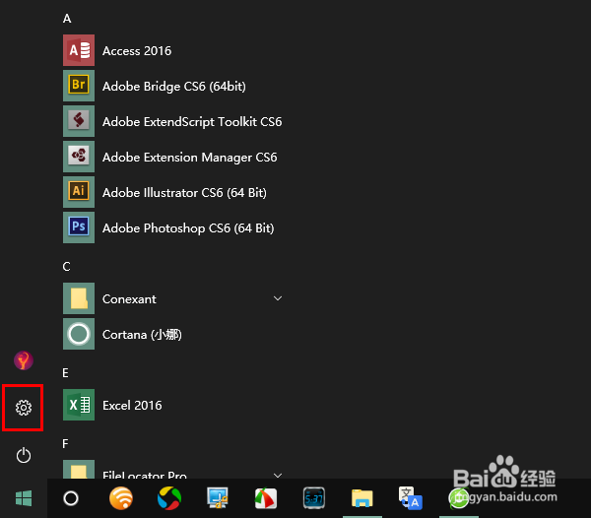Screen dimensions: 591x518
Task: Open the red-and-green book app icon on the taskbar
Action: pyautogui.click(x=266, y=498)
